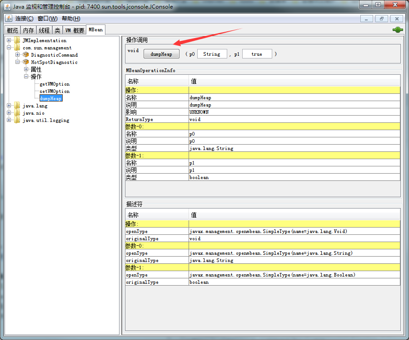Open the 帮助(H) menu

71,19
